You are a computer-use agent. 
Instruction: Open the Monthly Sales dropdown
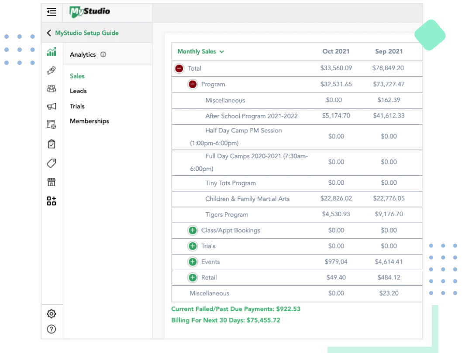click(201, 51)
